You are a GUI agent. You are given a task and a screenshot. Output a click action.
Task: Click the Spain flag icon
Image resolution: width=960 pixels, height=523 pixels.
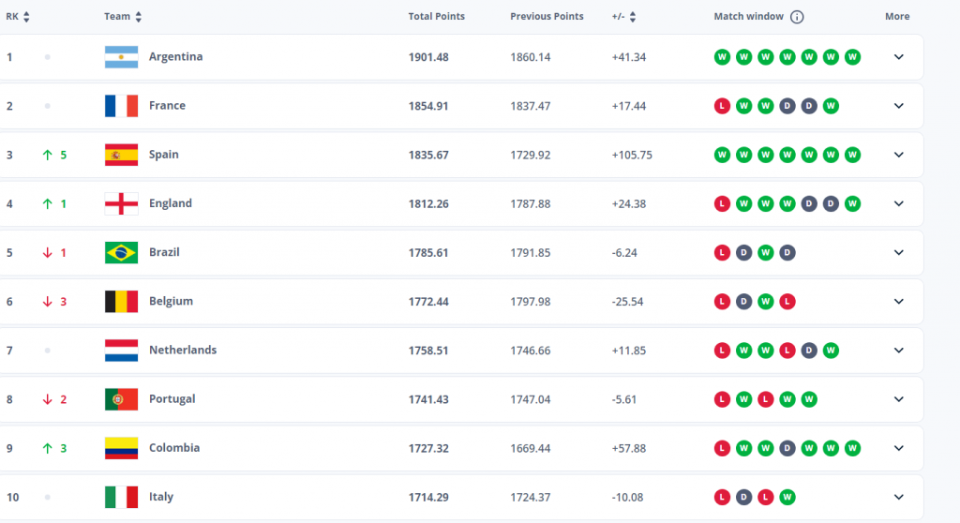point(122,155)
